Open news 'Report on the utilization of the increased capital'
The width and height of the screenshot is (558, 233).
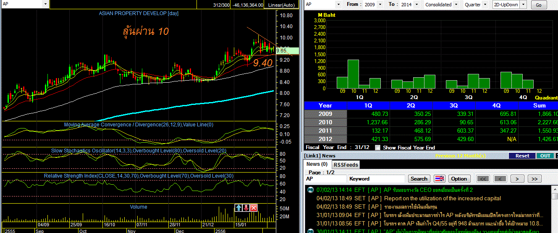(443, 198)
